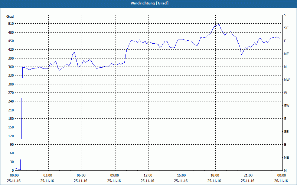Click the Windrichtung [Grad] chart title
The width and height of the screenshot is (297, 185).
pyautogui.click(x=150, y=3)
